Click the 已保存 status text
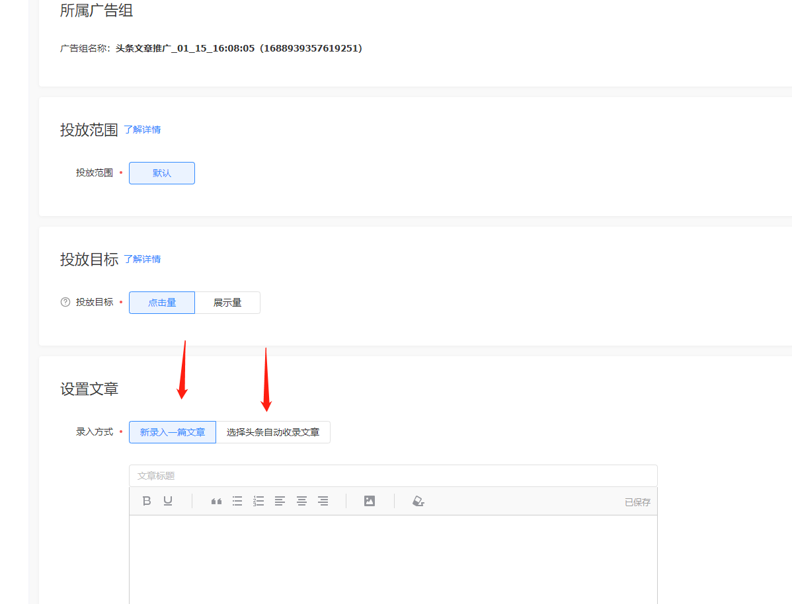This screenshot has width=792, height=604. click(637, 502)
